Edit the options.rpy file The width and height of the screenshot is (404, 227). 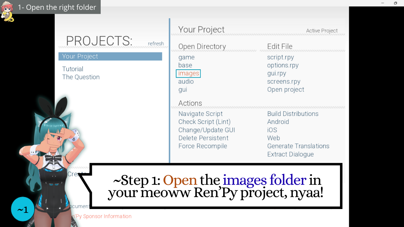point(283,65)
